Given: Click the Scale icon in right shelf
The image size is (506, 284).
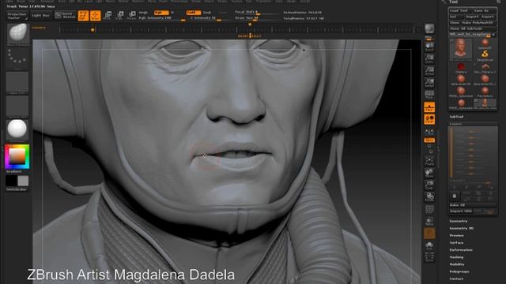Looking at the screenshot, I should pos(429,185).
